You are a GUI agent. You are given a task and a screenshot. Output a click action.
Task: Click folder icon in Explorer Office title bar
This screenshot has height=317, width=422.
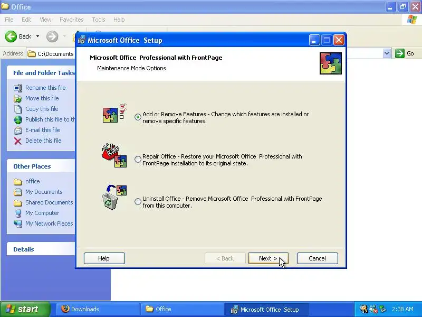[x=5, y=6]
